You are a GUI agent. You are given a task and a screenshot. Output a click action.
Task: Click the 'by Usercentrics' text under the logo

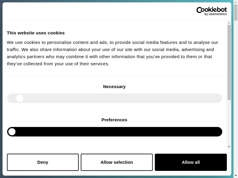click(215, 14)
